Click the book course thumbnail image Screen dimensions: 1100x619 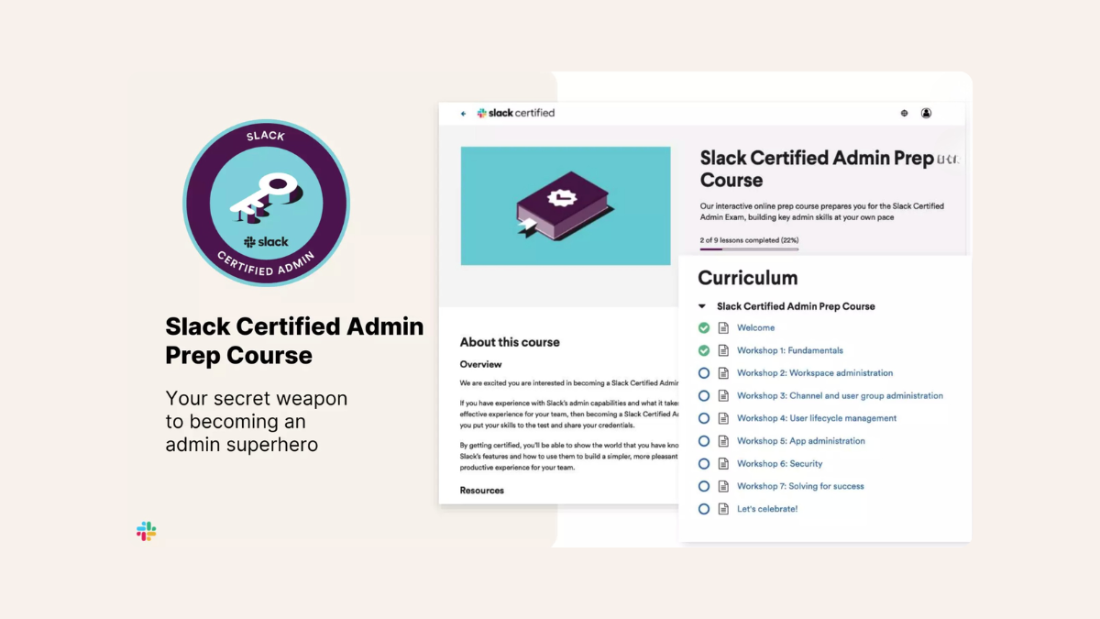566,205
